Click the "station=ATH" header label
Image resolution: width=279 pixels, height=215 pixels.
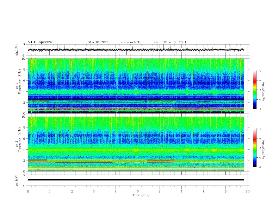[131, 42]
